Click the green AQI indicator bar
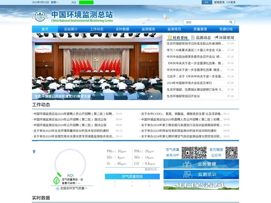Screen dimensions: 271x203 click(x=86, y=2)
